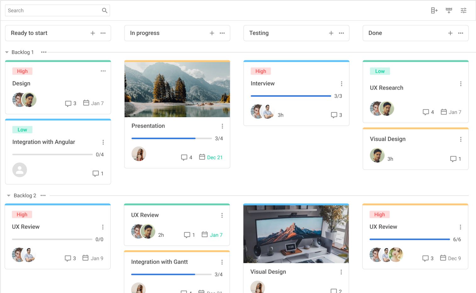Screen dimensions: 476x293
Task: Open UX Research card's three-dot menu
Action: click(461, 84)
